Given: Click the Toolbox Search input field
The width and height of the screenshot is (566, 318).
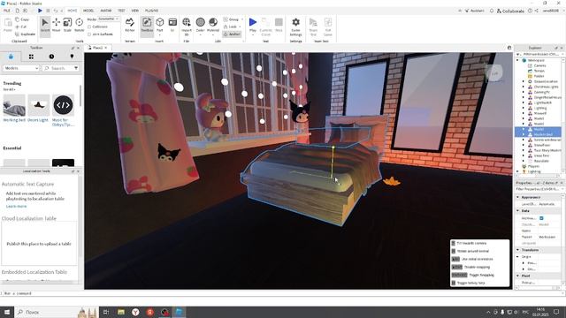Looking at the screenshot, I should [57, 68].
